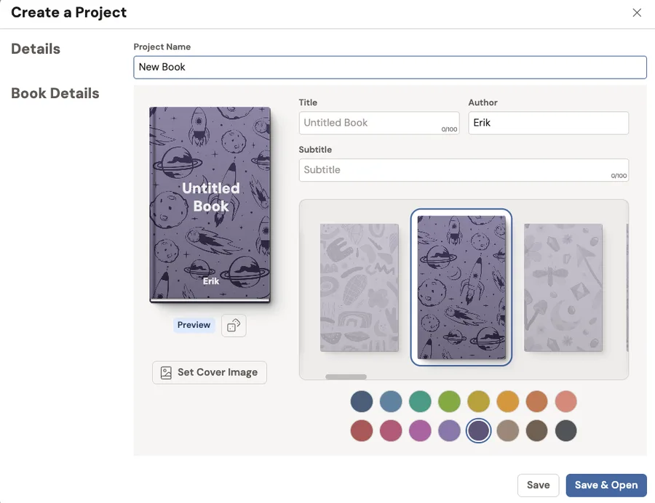655x503 pixels.
Task: Click the Save & Open button
Action: tap(606, 485)
